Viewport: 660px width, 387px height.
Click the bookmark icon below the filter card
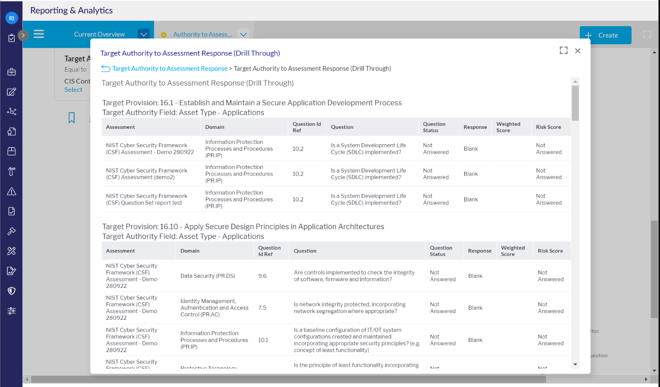click(72, 117)
